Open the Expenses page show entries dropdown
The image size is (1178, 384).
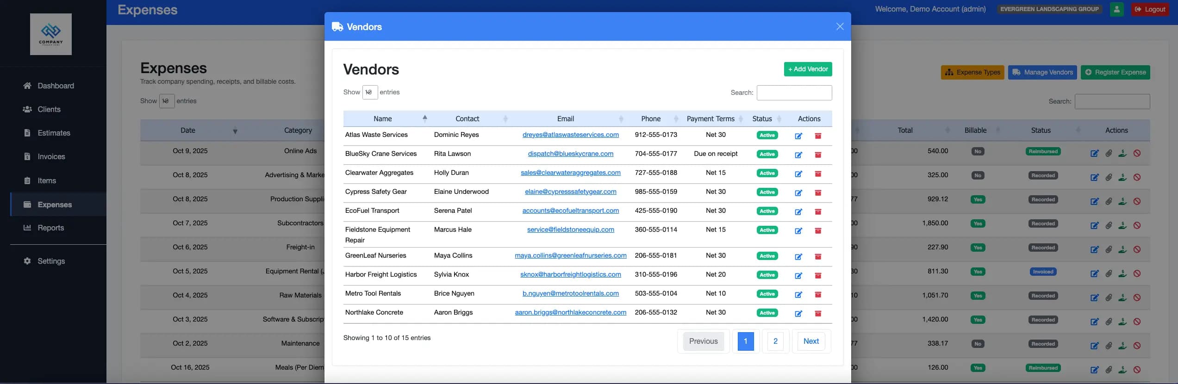pos(167,101)
